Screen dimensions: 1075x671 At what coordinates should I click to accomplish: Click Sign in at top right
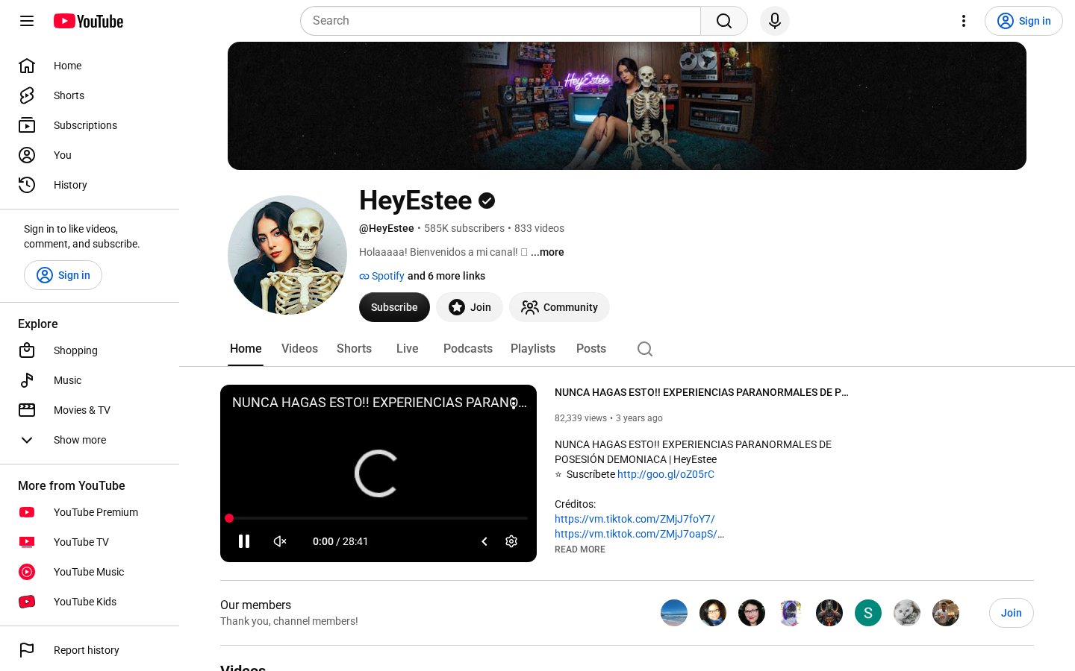coord(1023,21)
